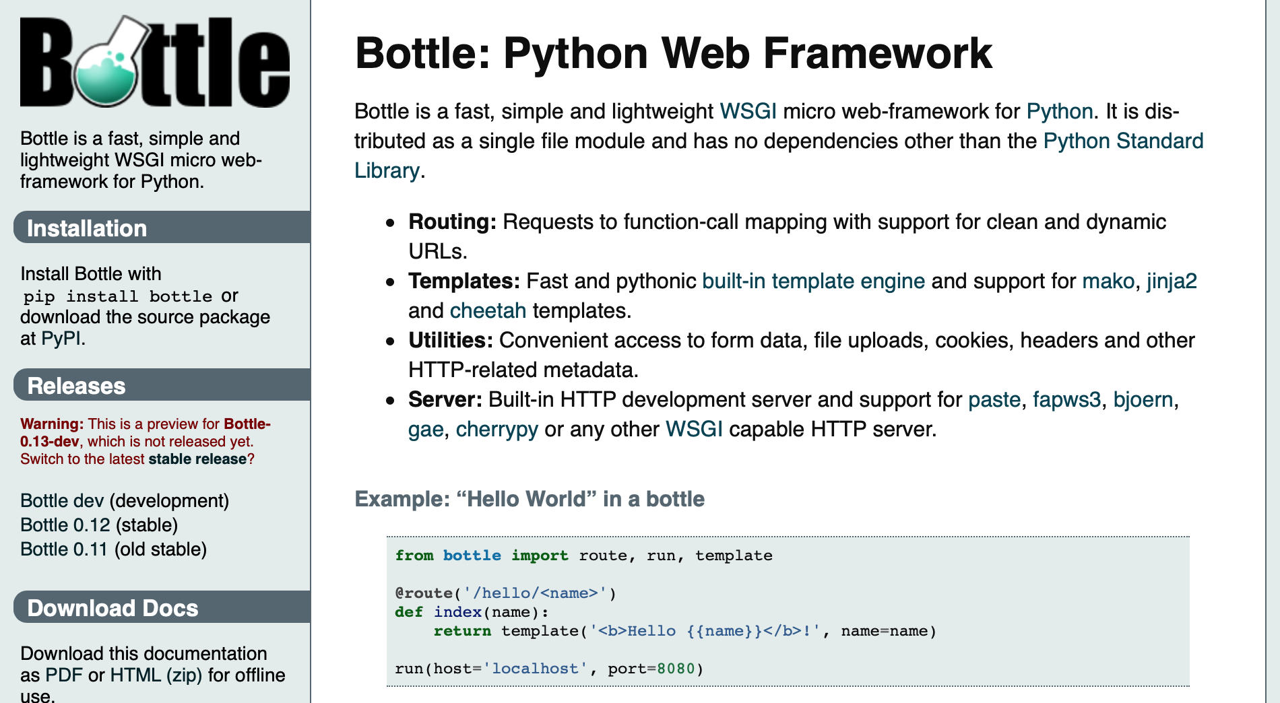Click the 'Templates:' bullet label
This screenshot has width=1280, height=703.
464,281
